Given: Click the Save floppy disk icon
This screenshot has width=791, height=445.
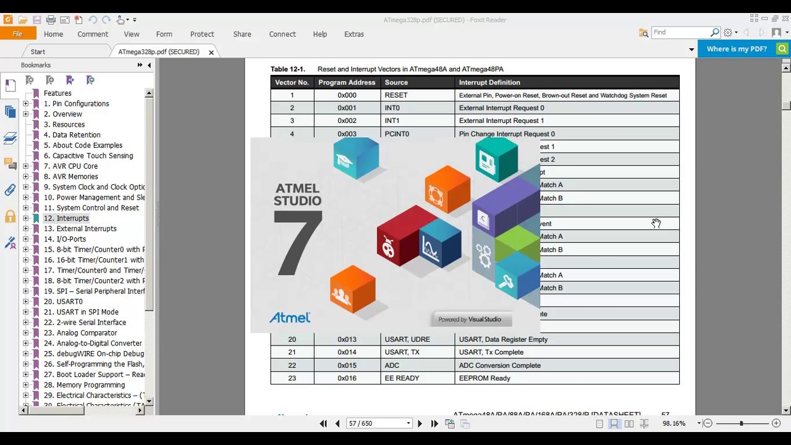Looking at the screenshot, I should click(x=36, y=20).
